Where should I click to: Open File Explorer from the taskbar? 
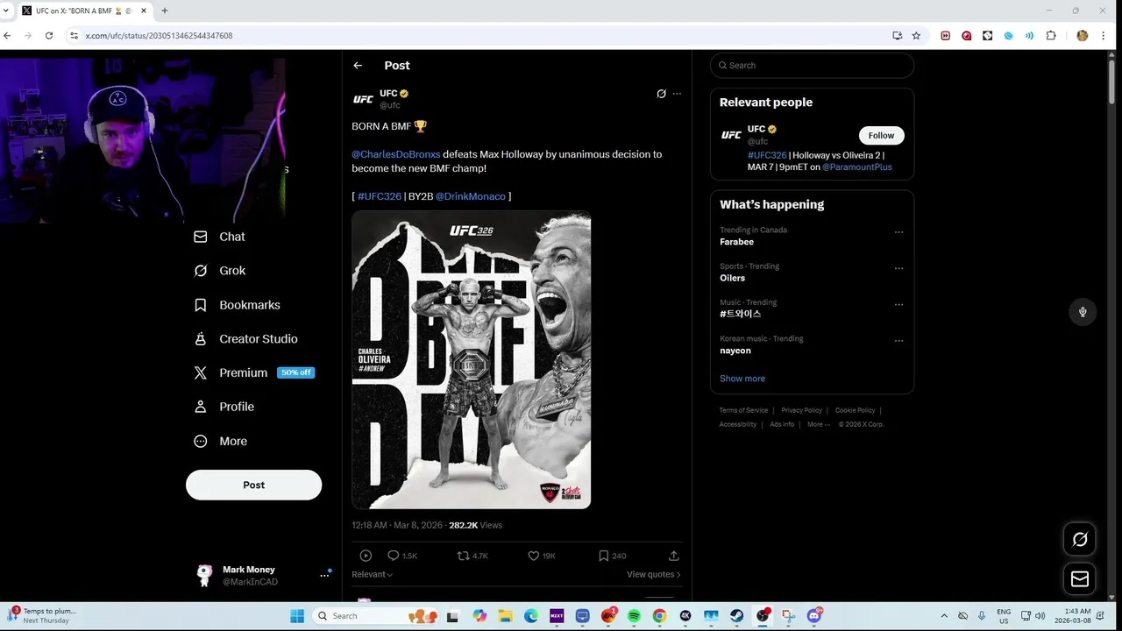505,616
